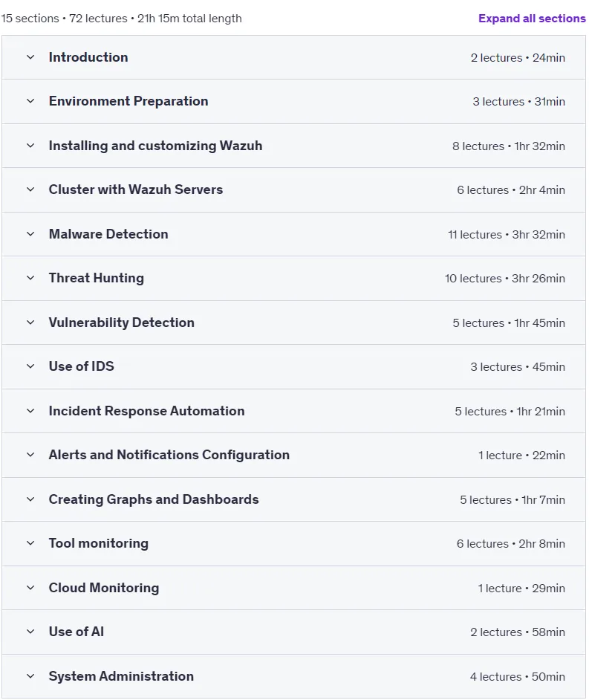Viewport: 589px width, 700px height.
Task: Expand the Cloud Monitoring chevron
Action: pyautogui.click(x=30, y=588)
